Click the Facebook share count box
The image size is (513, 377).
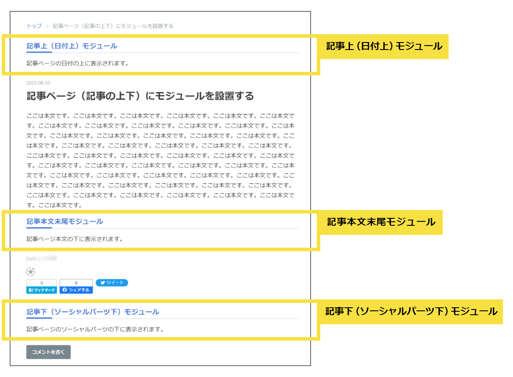coord(76,283)
